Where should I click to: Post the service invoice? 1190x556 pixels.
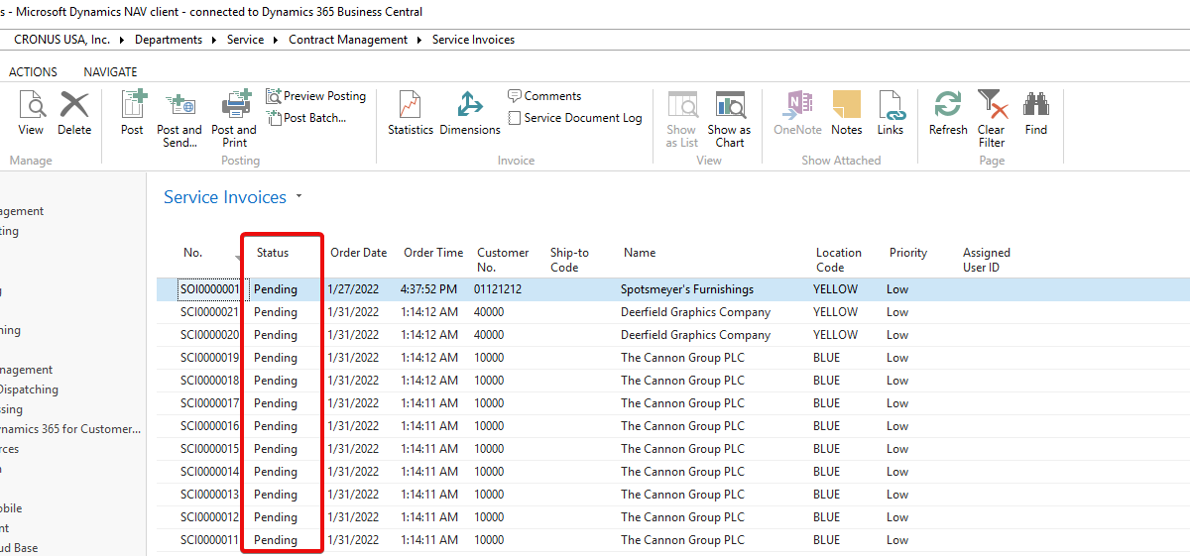[x=132, y=113]
